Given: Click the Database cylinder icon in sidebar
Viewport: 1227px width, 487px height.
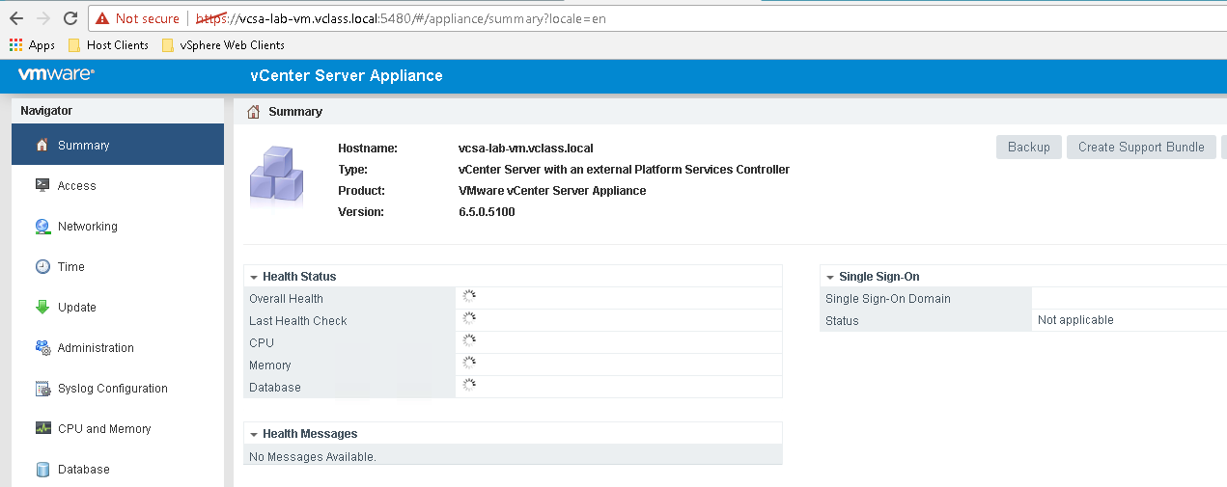Looking at the screenshot, I should tap(42, 470).
